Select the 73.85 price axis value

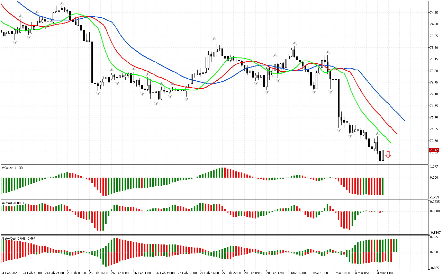[x=434, y=36]
